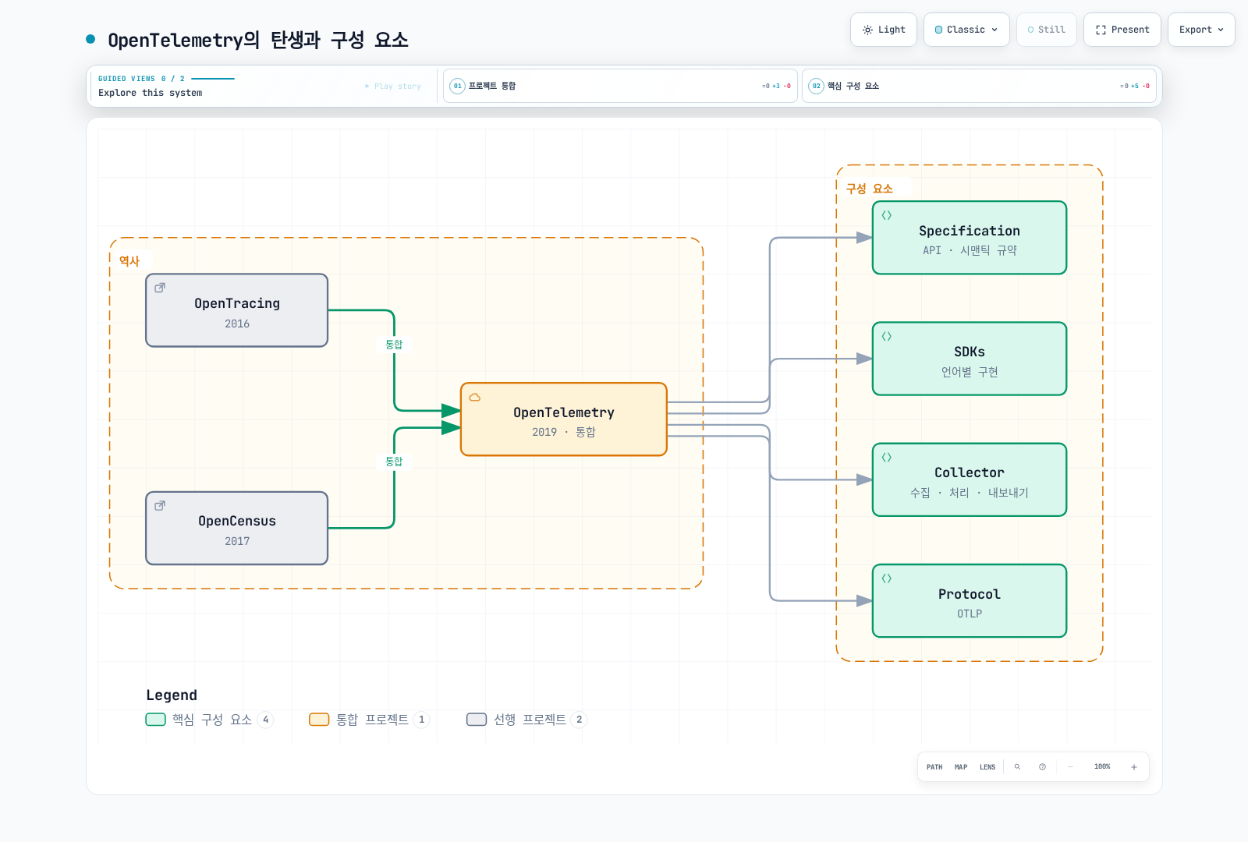The height and width of the screenshot is (842, 1248).
Task: Click the code icon on the SDKs node
Action: tap(886, 337)
